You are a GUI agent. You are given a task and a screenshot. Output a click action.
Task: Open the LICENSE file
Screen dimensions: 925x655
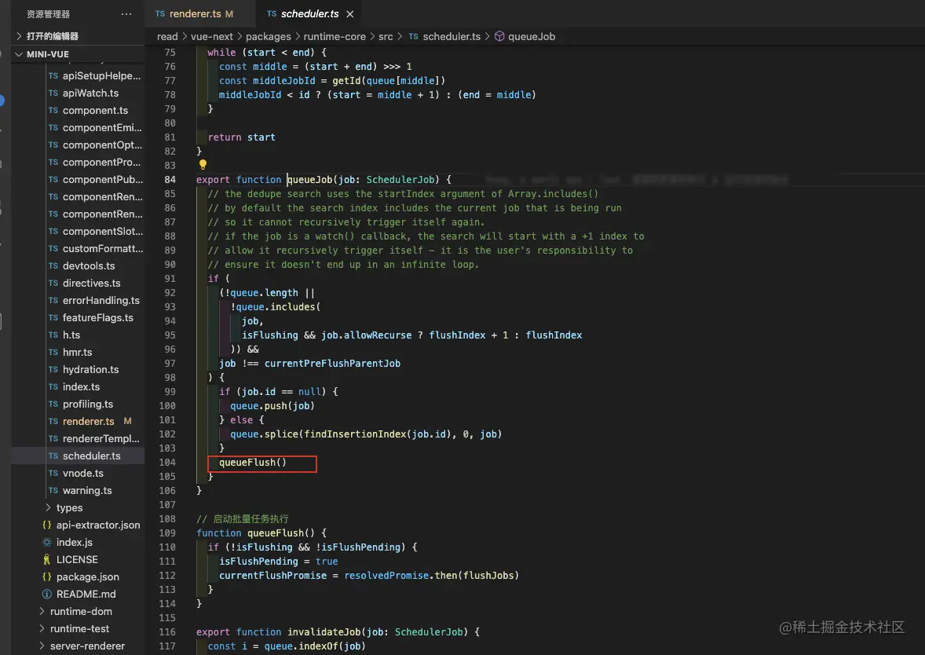point(77,559)
